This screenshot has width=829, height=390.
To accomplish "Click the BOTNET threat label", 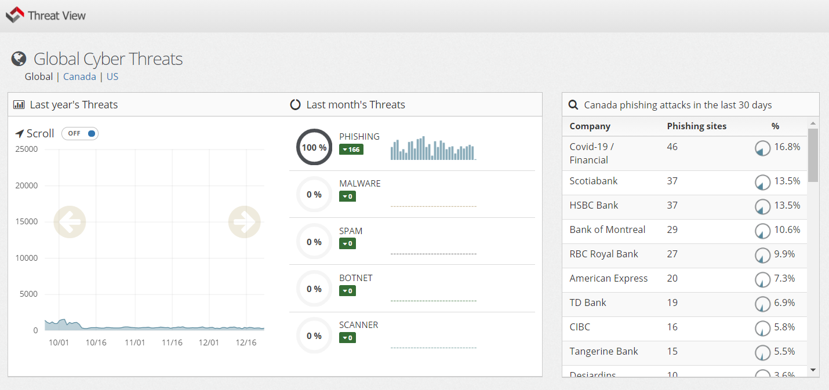I will pyautogui.click(x=356, y=278).
